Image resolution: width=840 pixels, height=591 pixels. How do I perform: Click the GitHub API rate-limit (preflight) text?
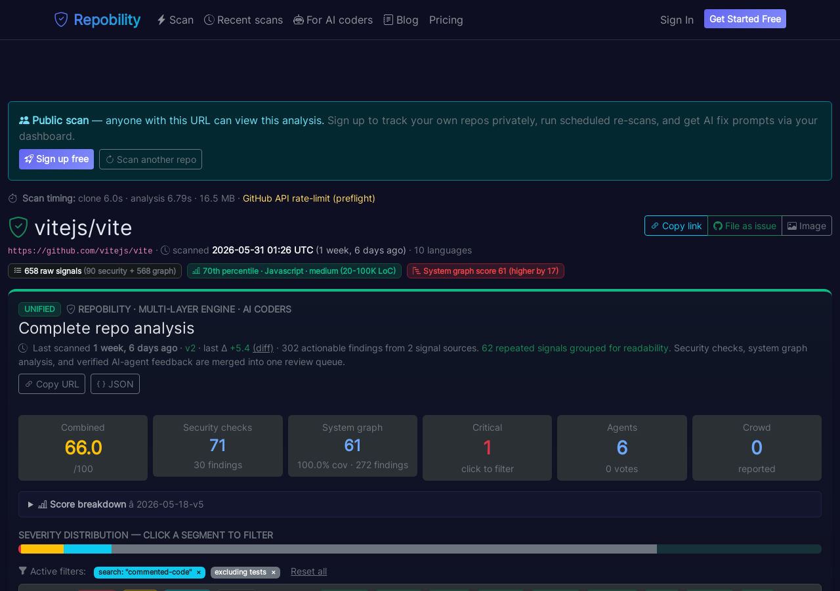(x=309, y=198)
